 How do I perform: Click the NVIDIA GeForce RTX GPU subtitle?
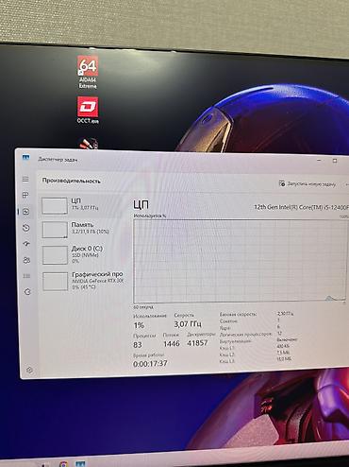click(98, 281)
